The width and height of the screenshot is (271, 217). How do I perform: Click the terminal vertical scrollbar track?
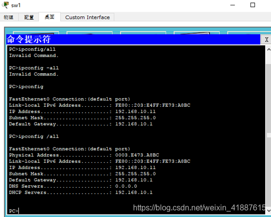click(269, 130)
